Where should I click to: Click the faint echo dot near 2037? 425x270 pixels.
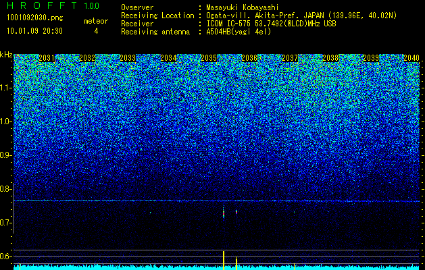click(295, 212)
